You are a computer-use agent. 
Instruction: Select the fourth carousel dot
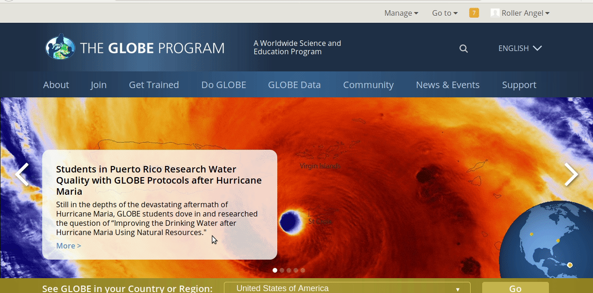click(296, 270)
